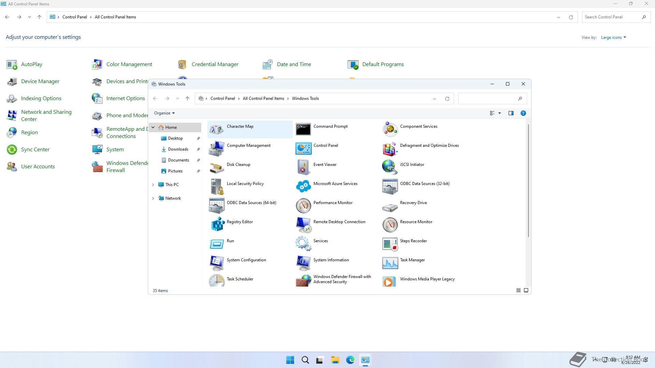
Task: Open Event Viewer icon
Action: click(303, 167)
